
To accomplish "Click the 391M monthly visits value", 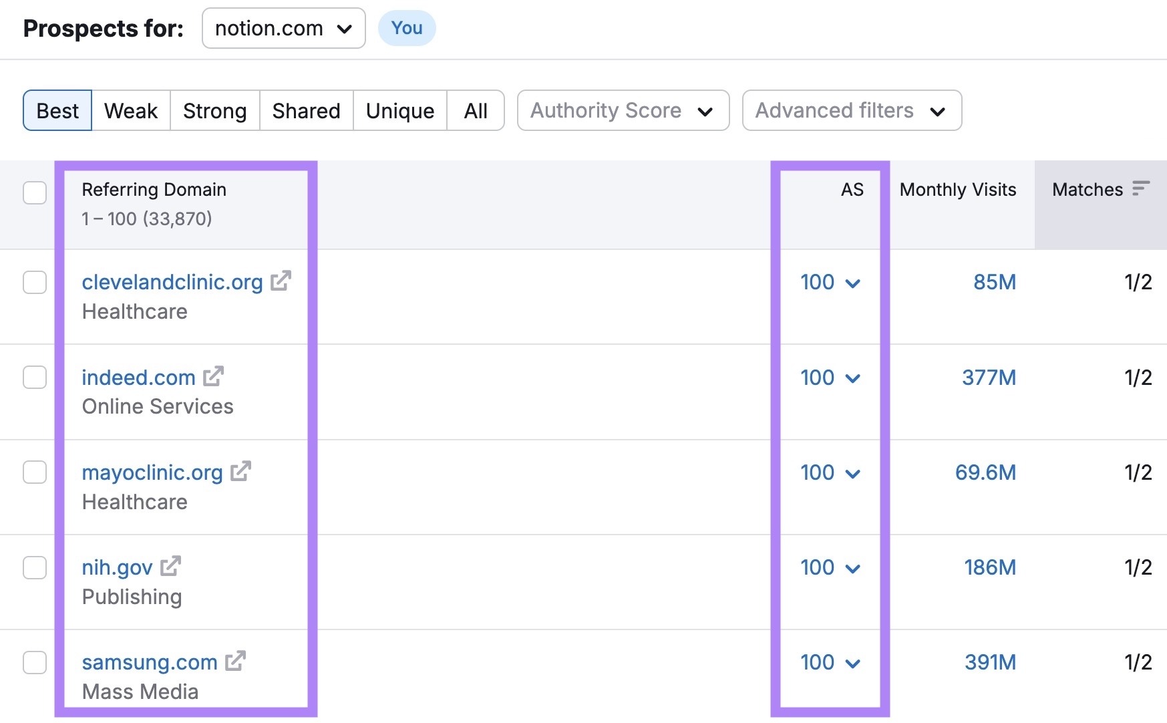I will [x=990, y=662].
